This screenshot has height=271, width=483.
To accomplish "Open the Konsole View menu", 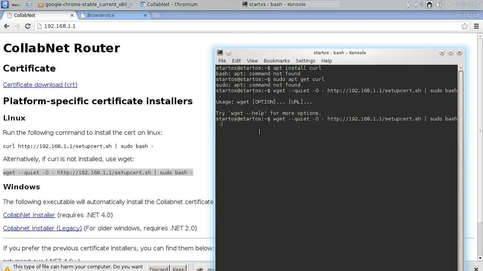I will [x=252, y=61].
